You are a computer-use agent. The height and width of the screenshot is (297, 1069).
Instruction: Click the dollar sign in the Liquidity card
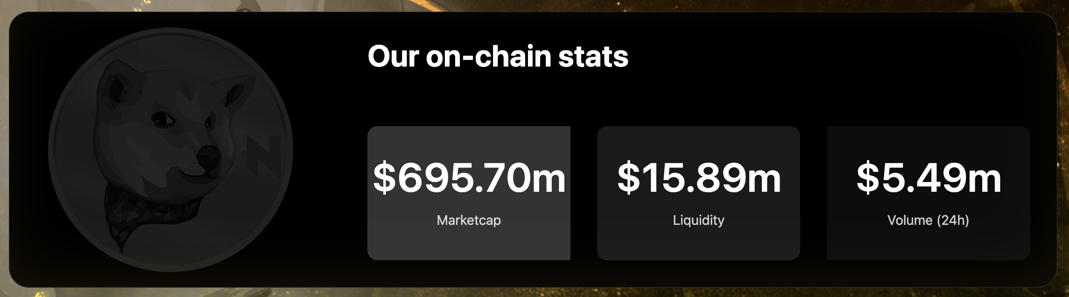pos(628,178)
